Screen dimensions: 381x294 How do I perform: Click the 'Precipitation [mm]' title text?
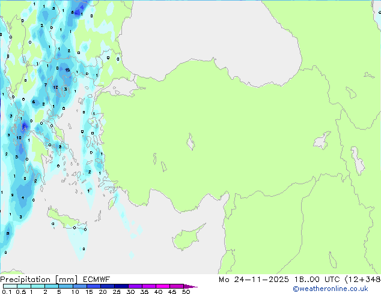tap(39, 280)
